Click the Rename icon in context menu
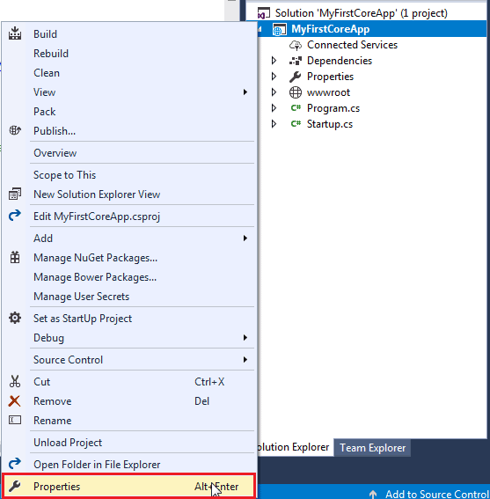The height and width of the screenshot is (499, 490). point(15,420)
